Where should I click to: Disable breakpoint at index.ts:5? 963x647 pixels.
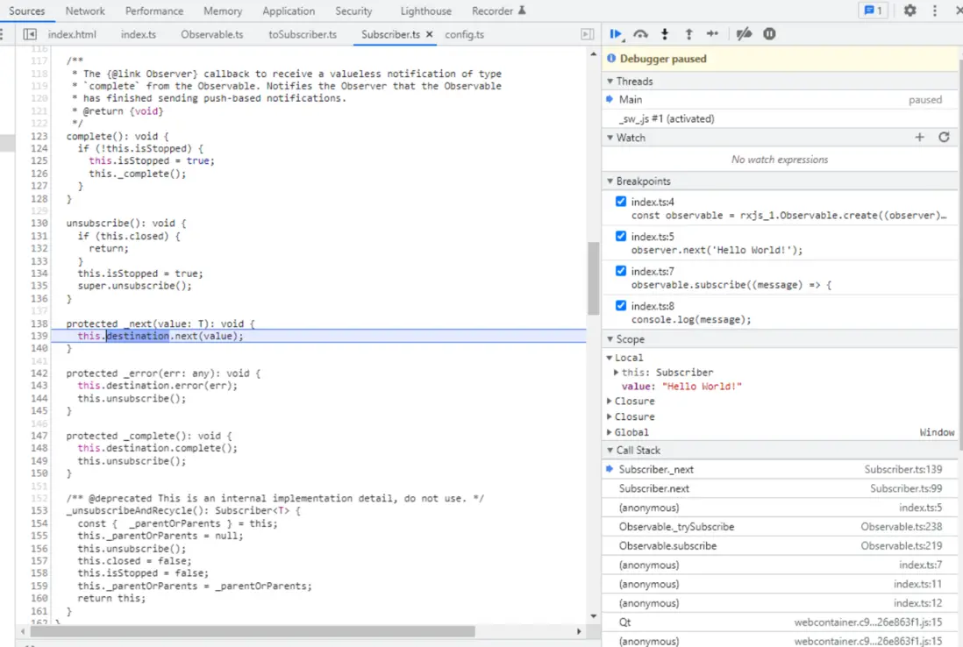pyautogui.click(x=621, y=237)
